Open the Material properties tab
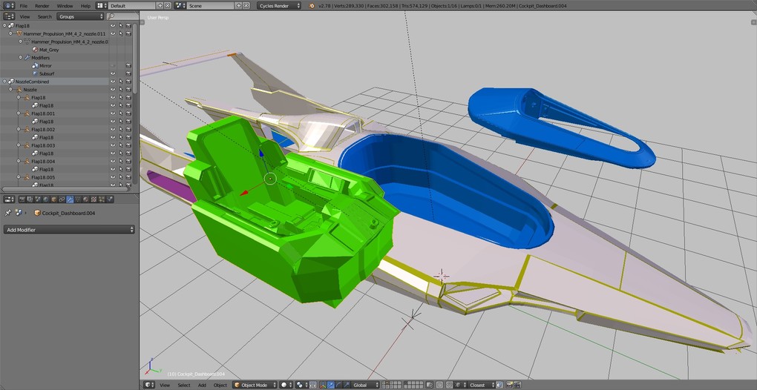Image resolution: width=757 pixels, height=390 pixels. click(x=86, y=199)
